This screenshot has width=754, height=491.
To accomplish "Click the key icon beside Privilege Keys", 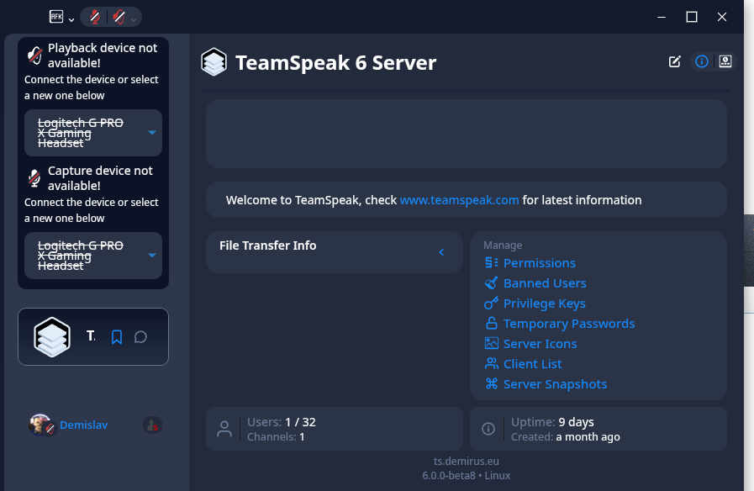I will coord(492,304).
